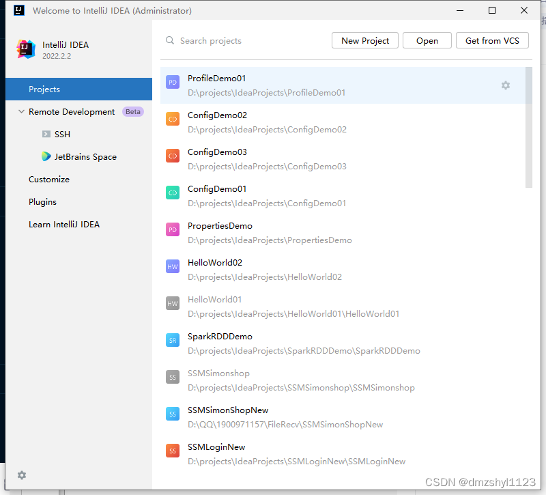Viewport: 546px width, 495px height.
Task: Open the HelloWorld02 project
Action: 343,270
